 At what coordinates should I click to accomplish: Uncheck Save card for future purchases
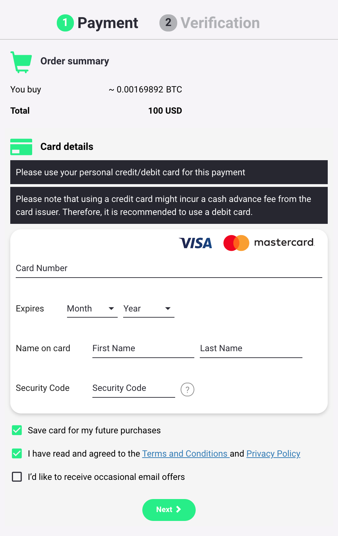coord(17,430)
